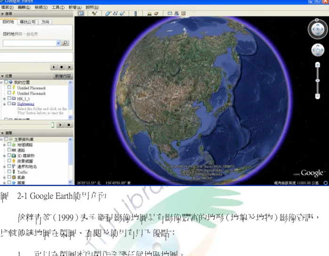Click the streaming status circle in status bar
329x256 pixels.
click(325, 183)
